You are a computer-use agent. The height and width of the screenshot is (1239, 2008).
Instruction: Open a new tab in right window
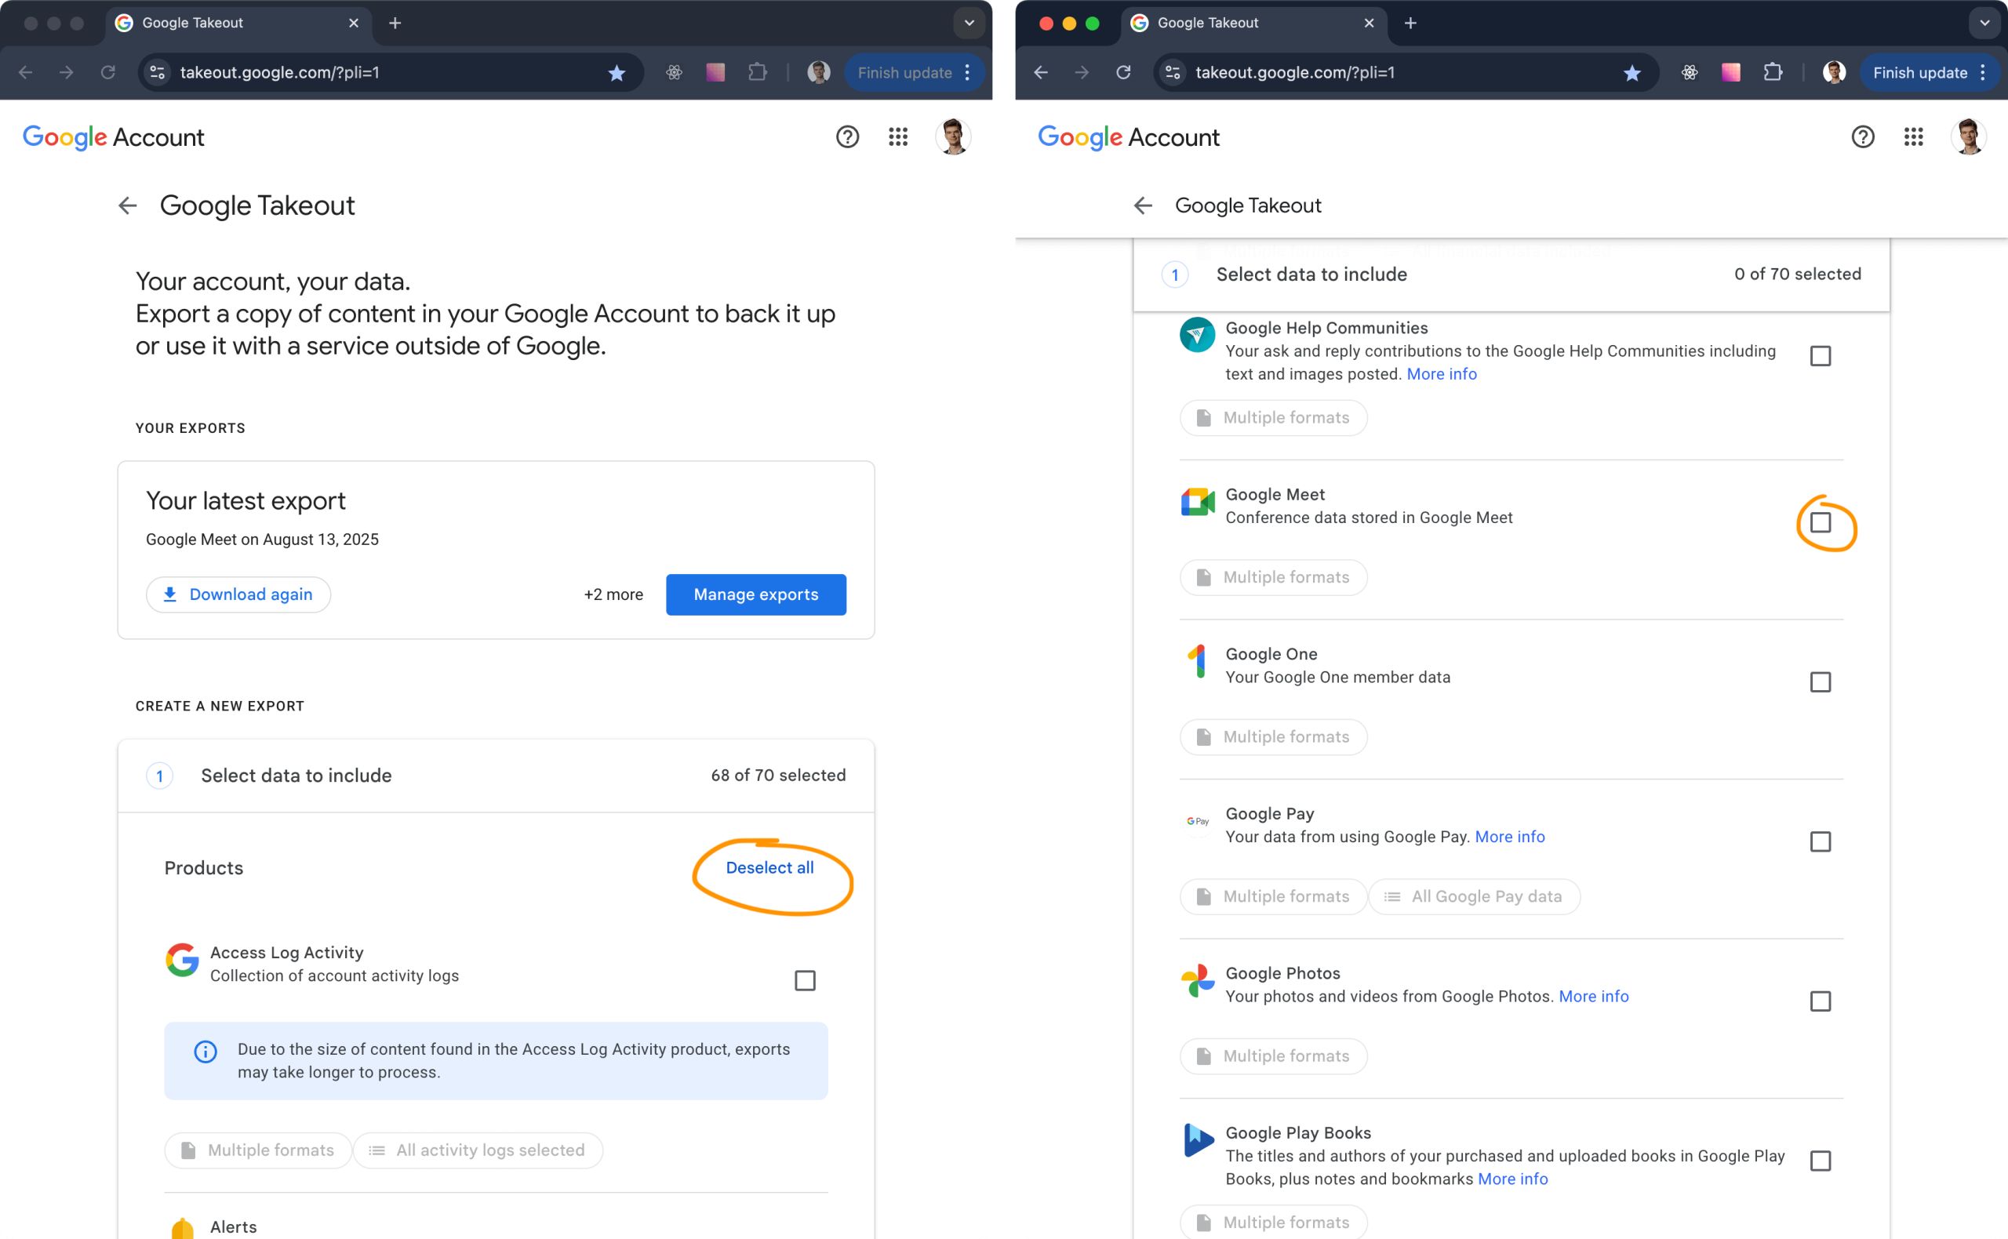[x=1410, y=23]
